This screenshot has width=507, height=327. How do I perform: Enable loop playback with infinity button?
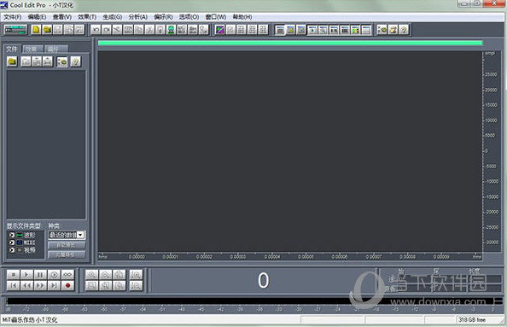click(67, 275)
